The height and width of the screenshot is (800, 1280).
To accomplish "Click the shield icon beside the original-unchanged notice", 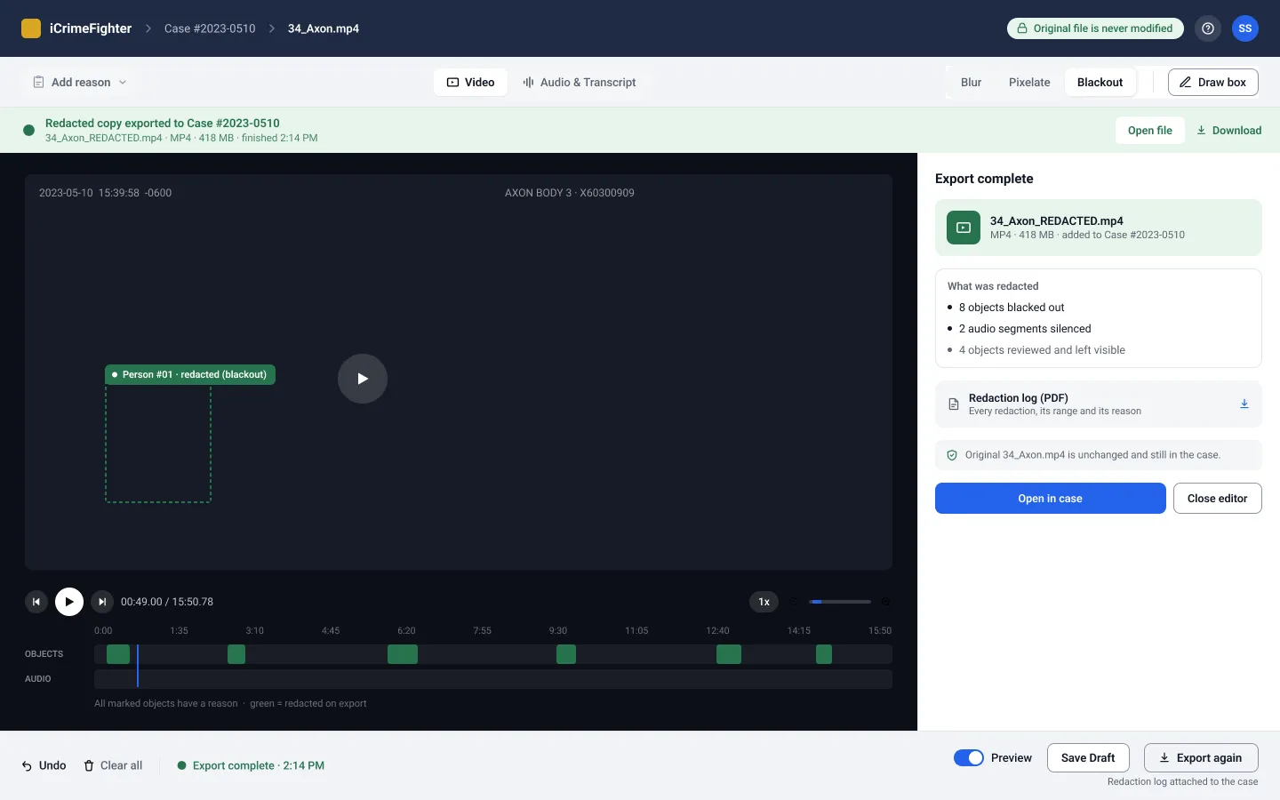I will 952,455.
